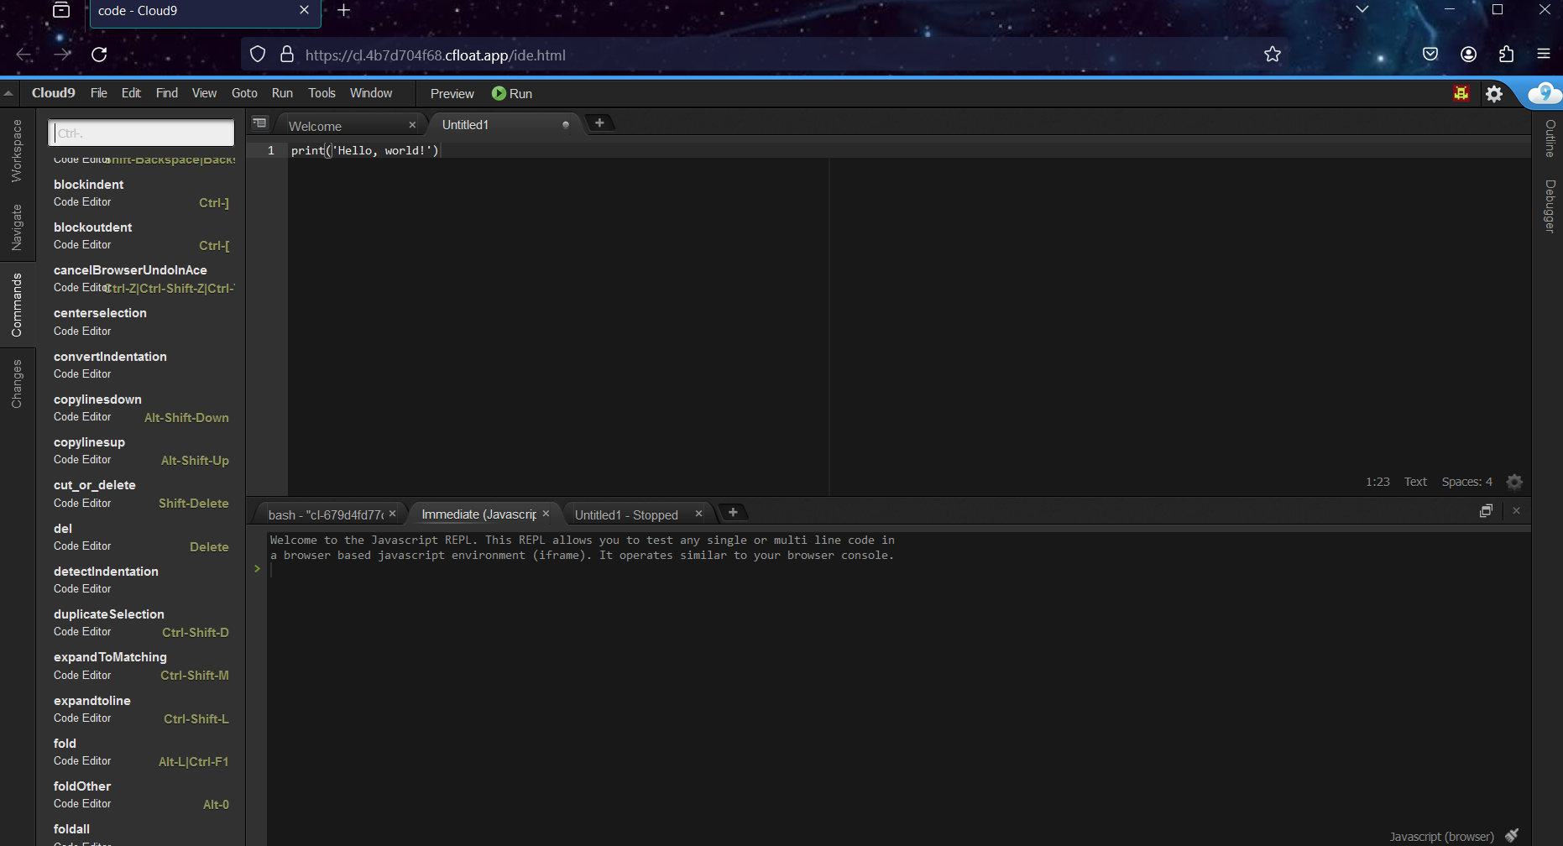
Task: Click the site padlock icon
Action: click(x=287, y=55)
